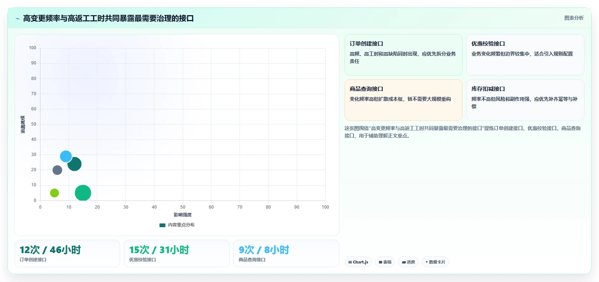
Task: Click the 图表分析 label in the header
Action: point(574,18)
